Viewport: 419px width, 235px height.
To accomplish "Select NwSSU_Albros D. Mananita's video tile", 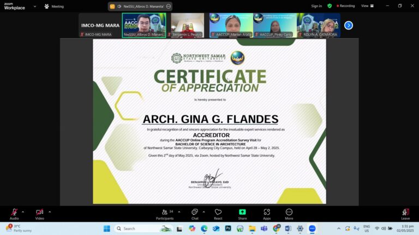I will tap(144, 26).
